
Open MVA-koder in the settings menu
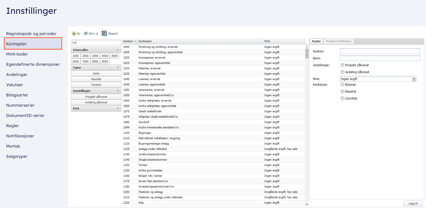pyautogui.click(x=17, y=54)
